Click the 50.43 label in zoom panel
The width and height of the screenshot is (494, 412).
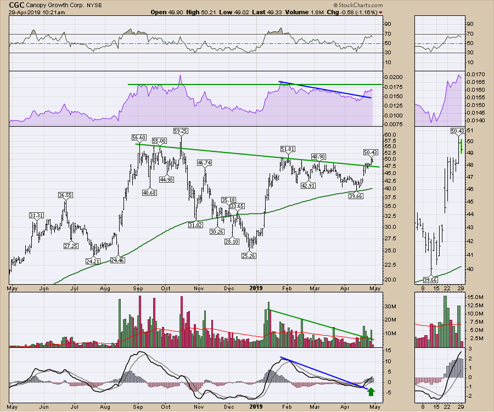pos(457,131)
